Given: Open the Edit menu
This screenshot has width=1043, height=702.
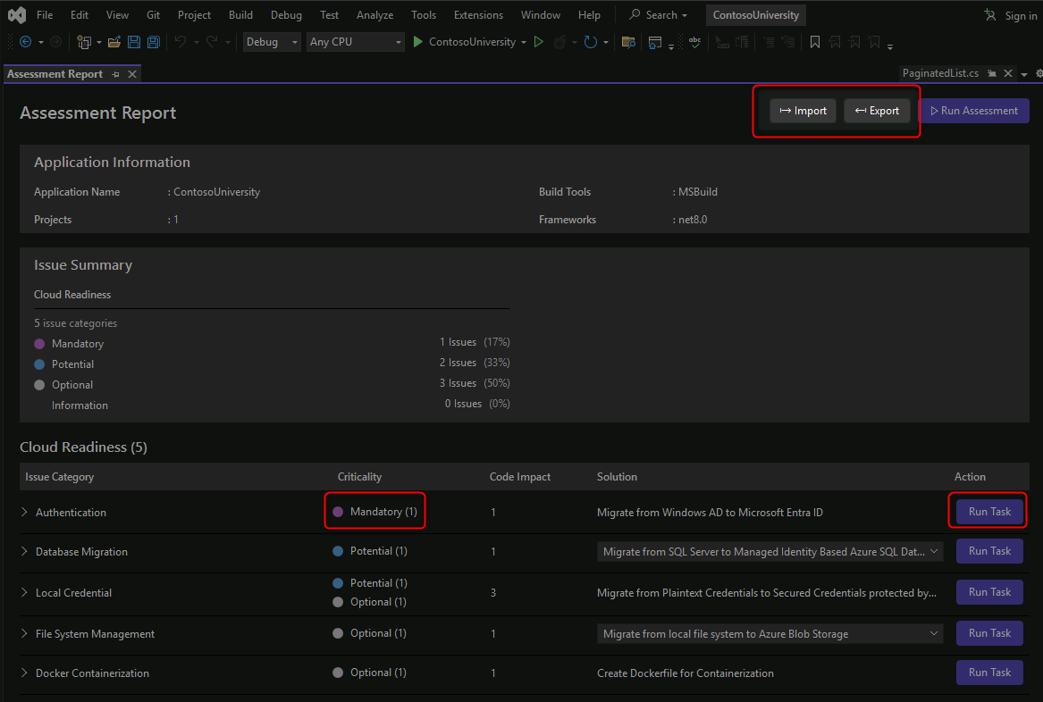Looking at the screenshot, I should (x=80, y=14).
